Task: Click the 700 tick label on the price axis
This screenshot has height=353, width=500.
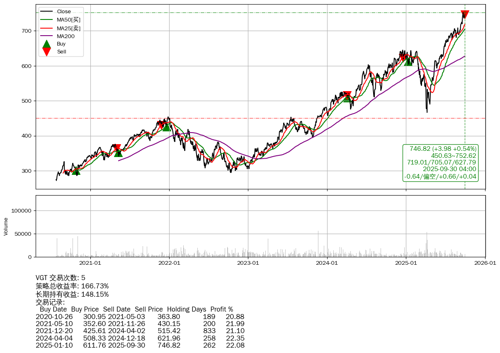Action: pos(26,31)
